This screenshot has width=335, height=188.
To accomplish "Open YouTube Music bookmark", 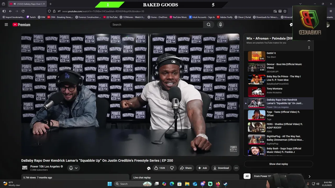I will pos(178,17).
